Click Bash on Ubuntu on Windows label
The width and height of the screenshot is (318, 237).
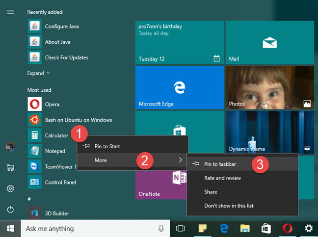point(79,120)
